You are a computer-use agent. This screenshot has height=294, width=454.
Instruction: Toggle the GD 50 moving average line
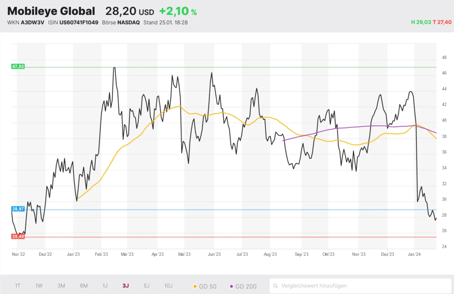pyautogui.click(x=205, y=286)
